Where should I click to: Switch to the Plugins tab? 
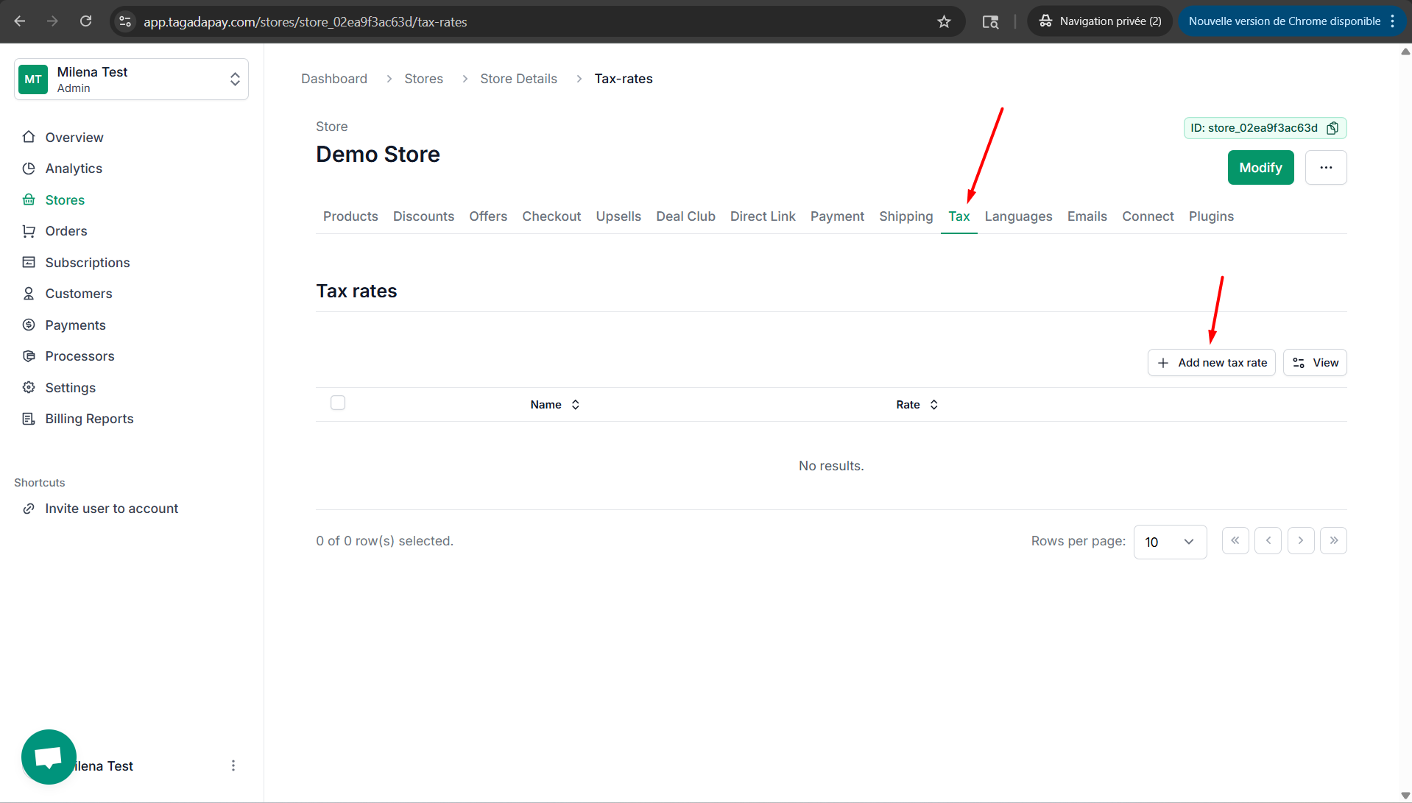coord(1211,216)
